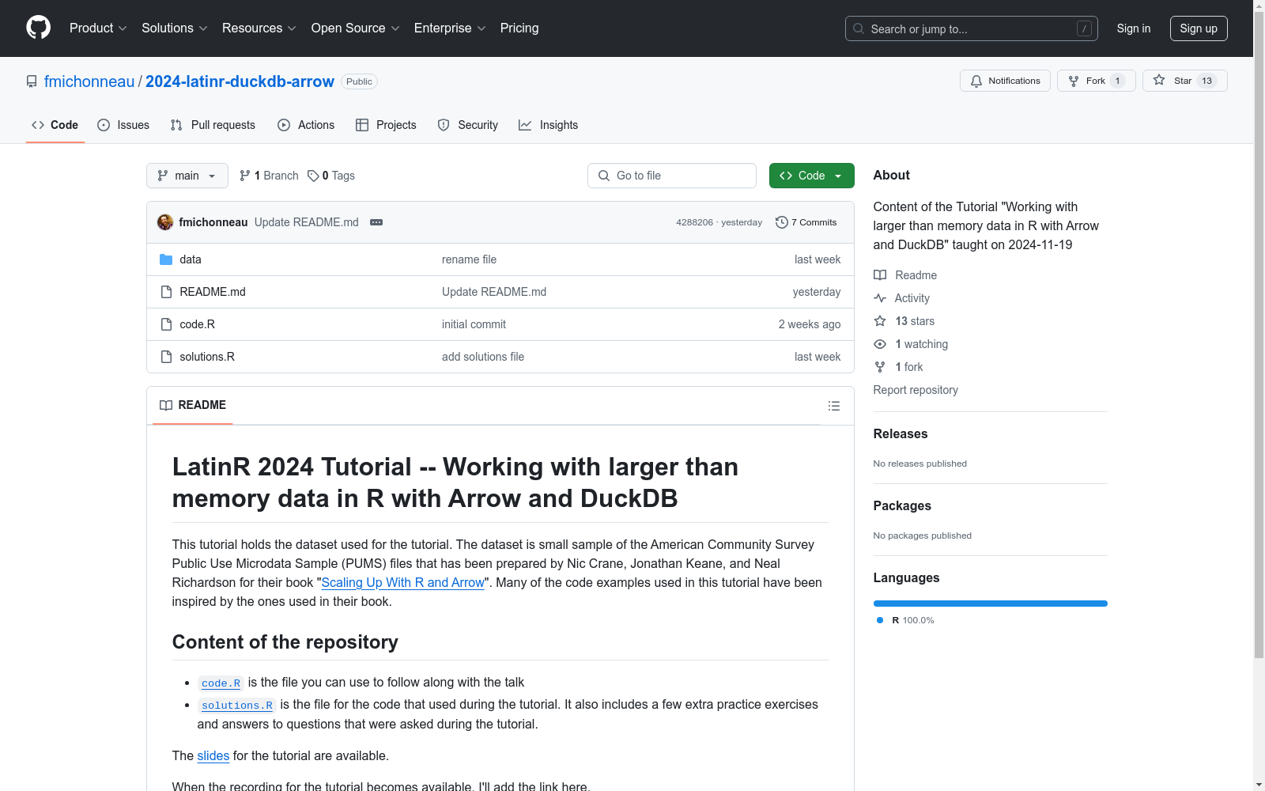Click the Go to file input

(x=672, y=176)
